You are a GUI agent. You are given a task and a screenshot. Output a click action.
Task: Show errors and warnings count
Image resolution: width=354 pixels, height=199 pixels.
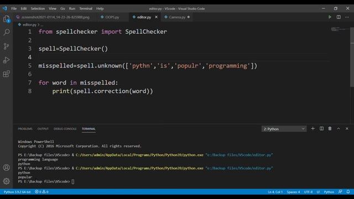41,192
